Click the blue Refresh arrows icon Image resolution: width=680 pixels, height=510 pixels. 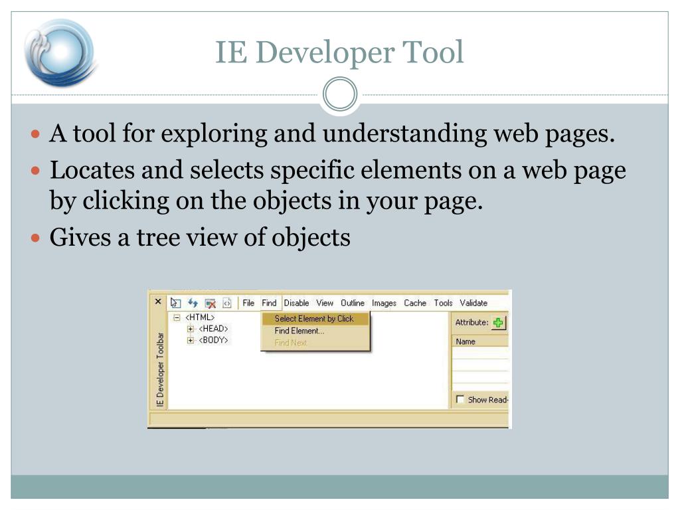pos(193,303)
